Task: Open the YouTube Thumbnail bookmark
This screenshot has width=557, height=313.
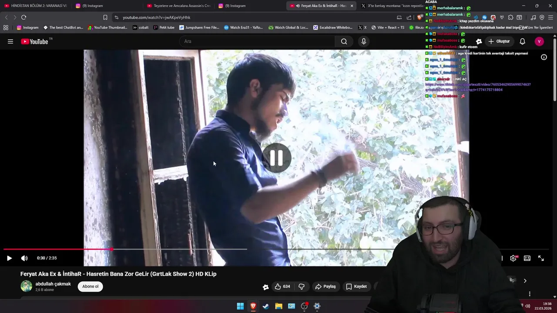Action: 107,27
